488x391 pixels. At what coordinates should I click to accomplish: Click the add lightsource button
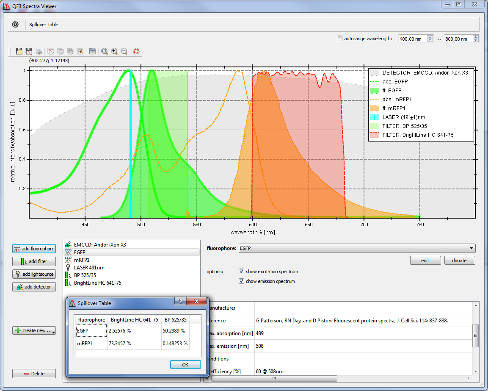click(x=34, y=274)
